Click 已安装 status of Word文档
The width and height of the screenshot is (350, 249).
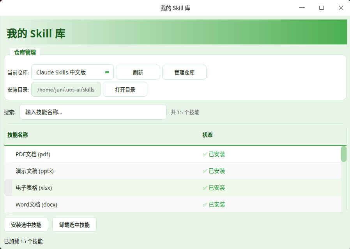click(x=214, y=204)
